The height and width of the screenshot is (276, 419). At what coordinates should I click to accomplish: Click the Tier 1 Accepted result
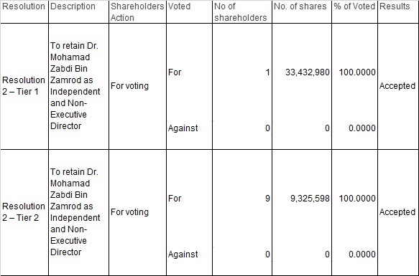[x=397, y=86]
